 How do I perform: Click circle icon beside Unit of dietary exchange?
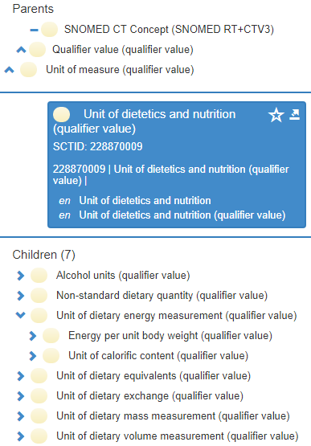pos(39,396)
